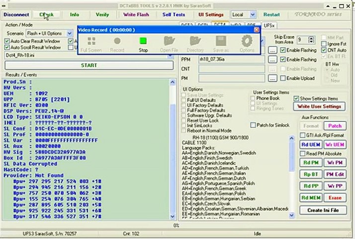Click Wr UEM button
Screen dimensions: 355x239
pyautogui.click(x=335, y=144)
